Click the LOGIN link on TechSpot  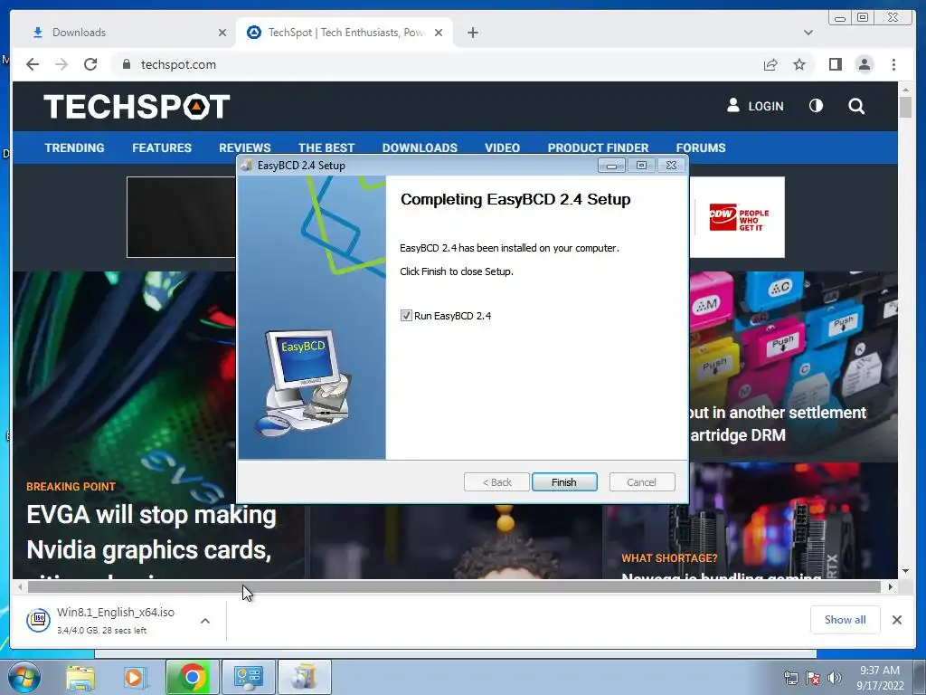click(x=755, y=107)
